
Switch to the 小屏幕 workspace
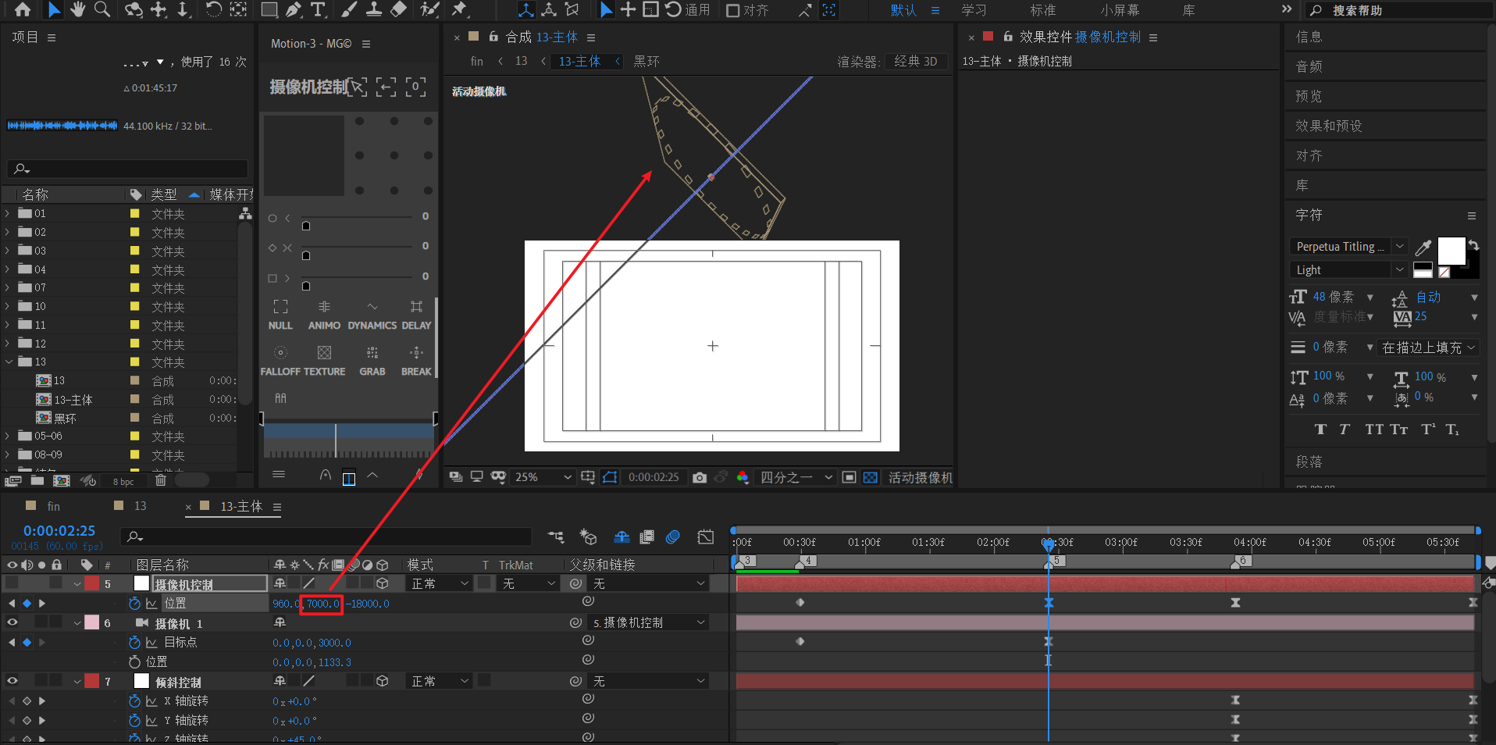point(1120,10)
